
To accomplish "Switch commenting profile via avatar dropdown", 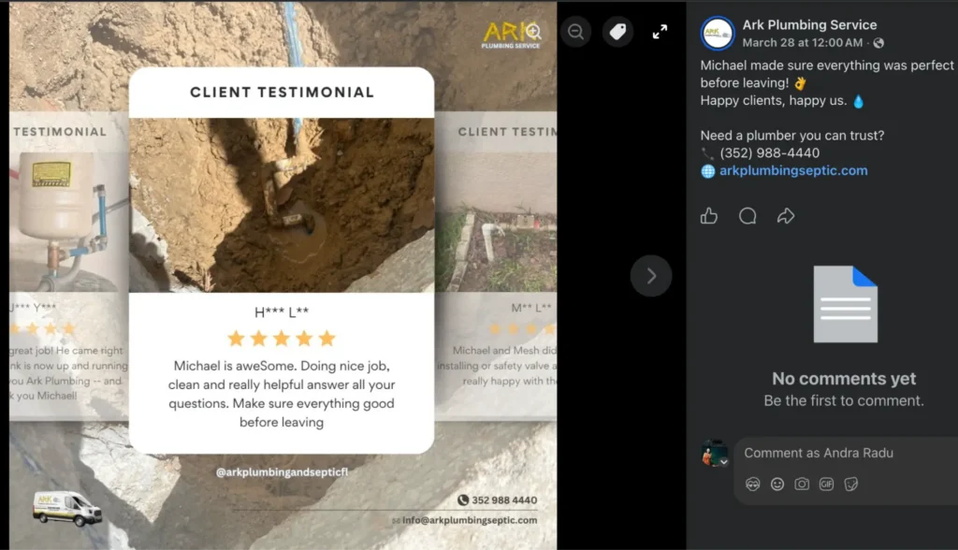I will pos(723,463).
